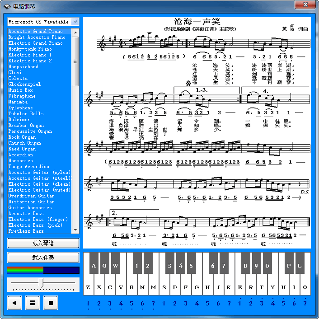Choose Electric Piano 1
Screen dimensions: 319x319
[40, 55]
